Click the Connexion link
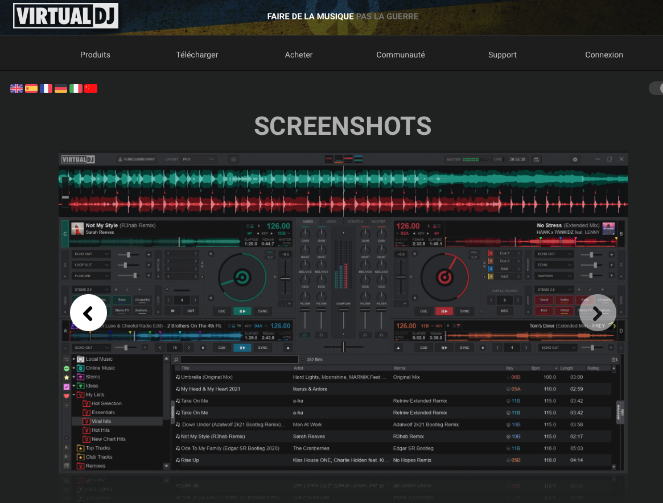The width and height of the screenshot is (663, 503). pos(604,55)
